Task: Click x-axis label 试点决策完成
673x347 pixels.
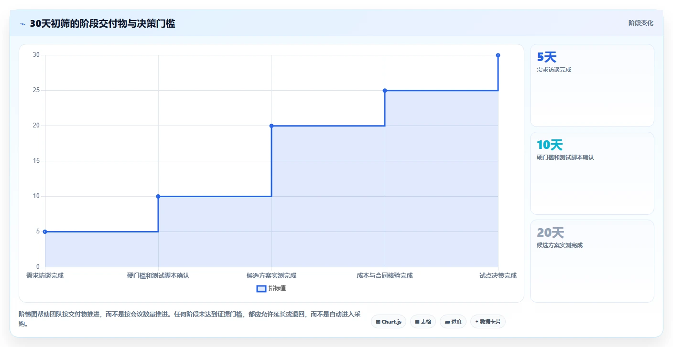Action: point(498,275)
